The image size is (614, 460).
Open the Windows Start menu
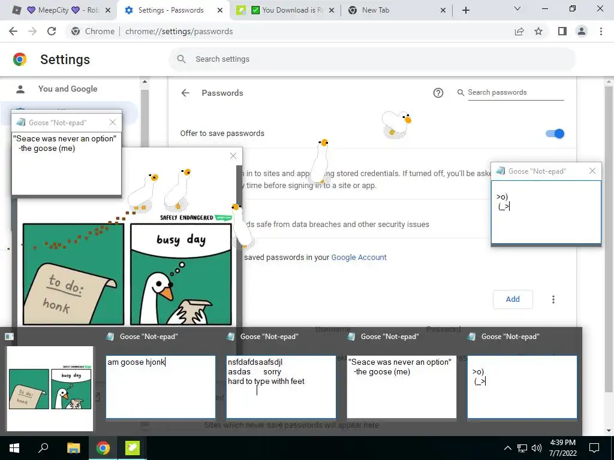click(x=14, y=448)
